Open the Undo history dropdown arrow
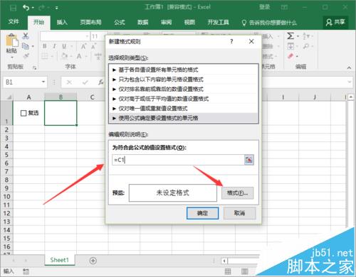 pyautogui.click(x=33, y=8)
